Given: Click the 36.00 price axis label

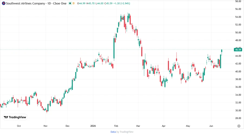Looking at the screenshot, I should click(x=238, y=87).
